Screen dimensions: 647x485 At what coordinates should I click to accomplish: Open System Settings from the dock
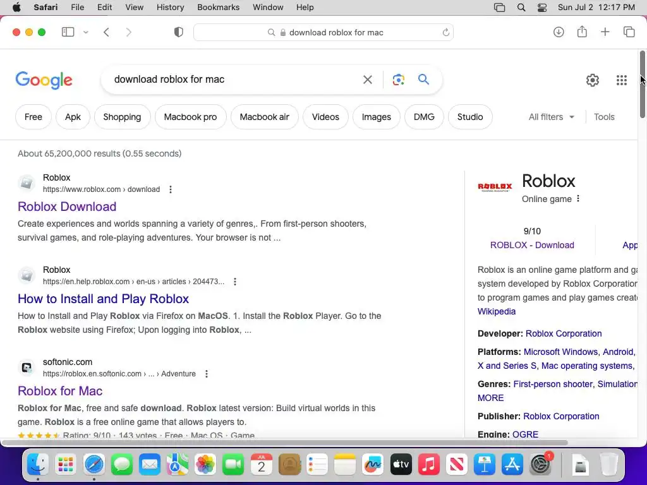pyautogui.click(x=540, y=465)
